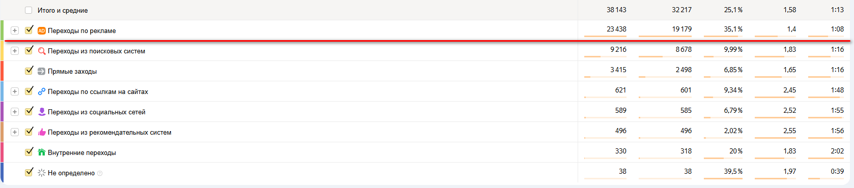Click the red magnifier search systems icon
The image size is (854, 188).
tap(42, 51)
